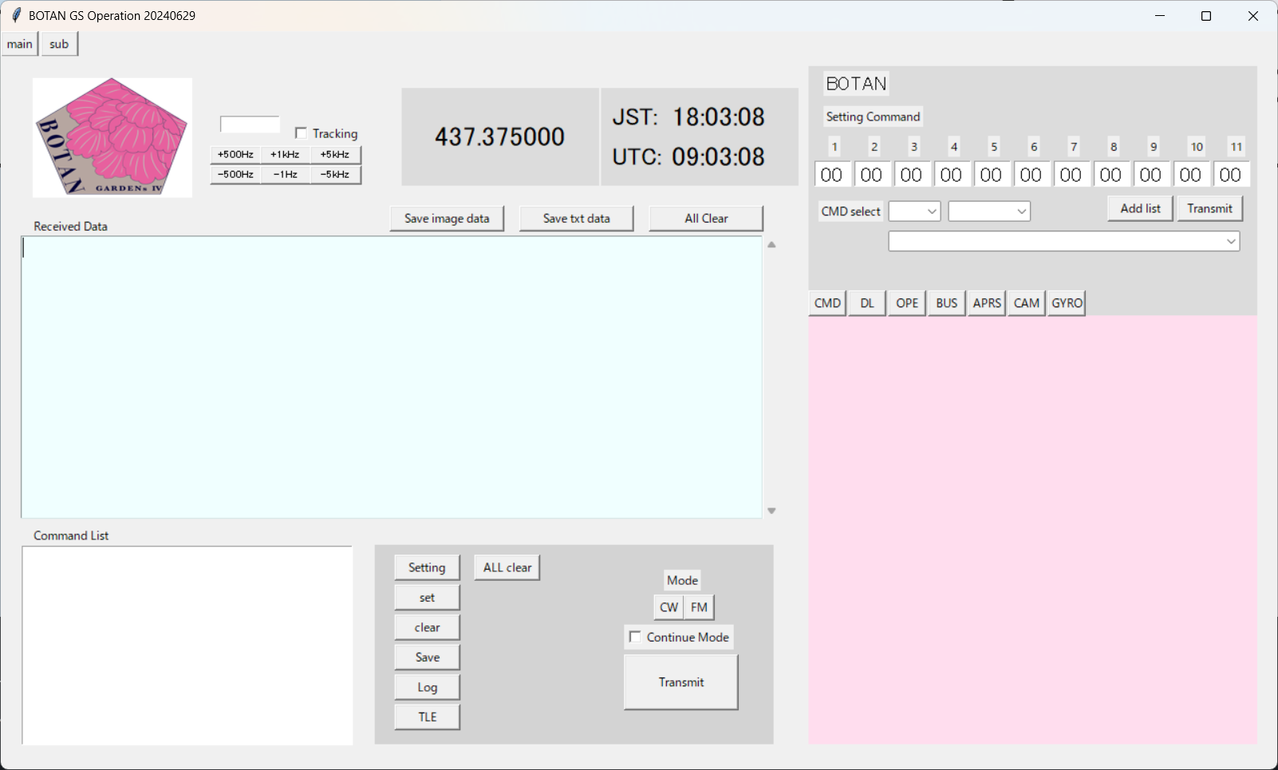Save received text data

576,218
